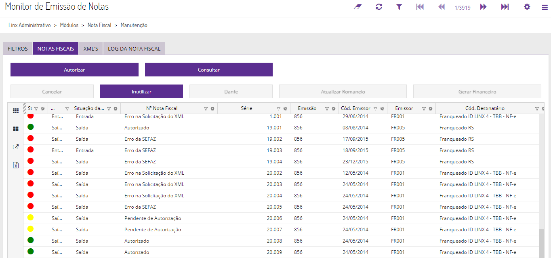Go to previous record with rewind icon
This screenshot has width=551, height=258.
click(442, 7)
